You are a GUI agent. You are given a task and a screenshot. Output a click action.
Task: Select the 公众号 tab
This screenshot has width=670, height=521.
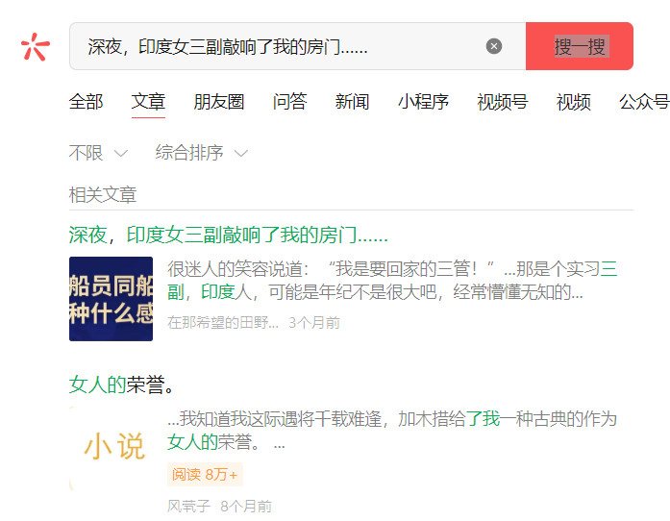coord(644,102)
